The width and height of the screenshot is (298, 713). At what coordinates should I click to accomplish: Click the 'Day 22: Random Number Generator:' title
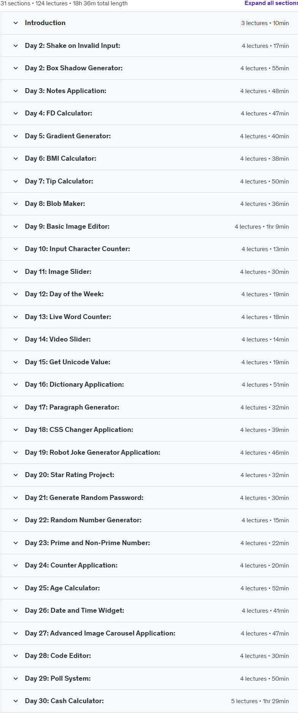point(83,520)
